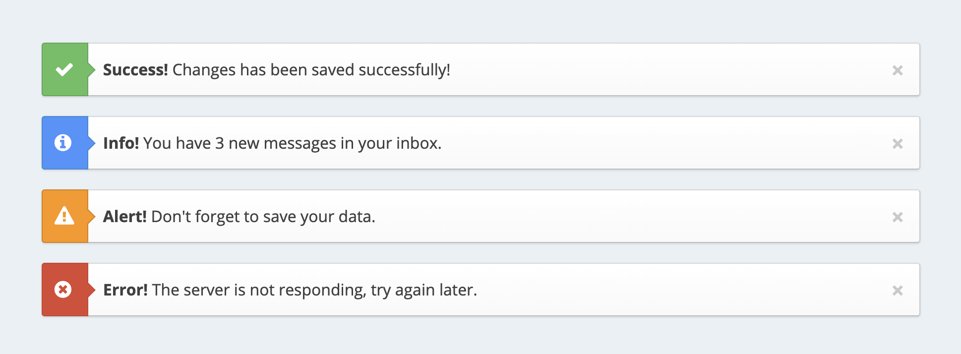This screenshot has width=961, height=354.
Task: Close the Info messages alert
Action: pos(898,144)
